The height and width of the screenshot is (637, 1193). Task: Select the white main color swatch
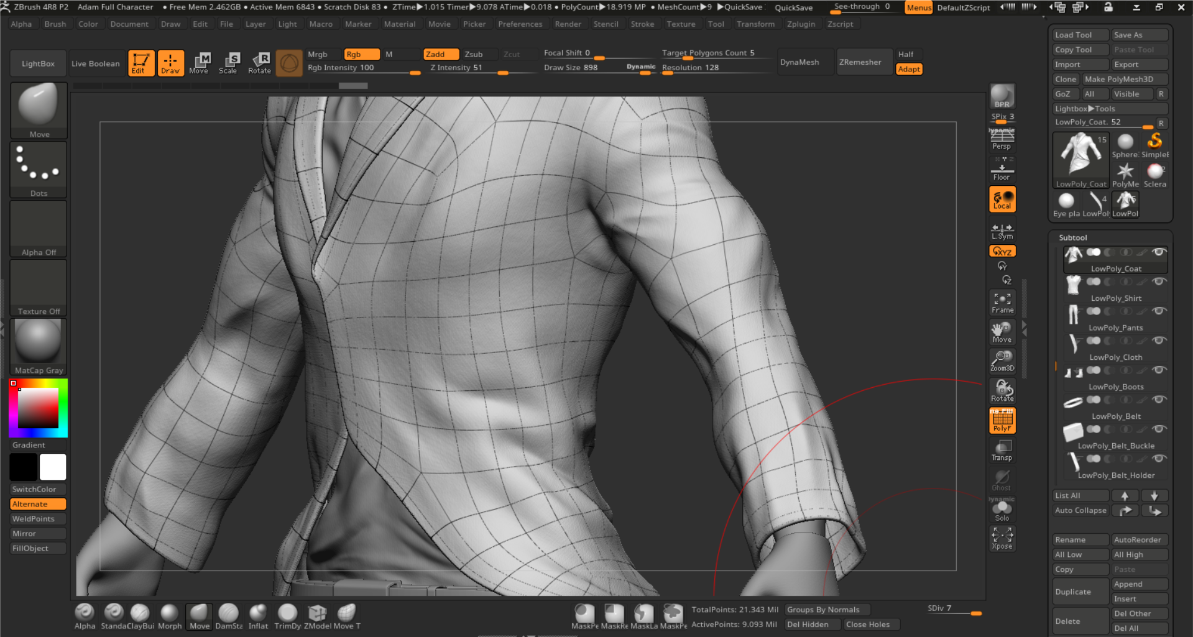point(53,467)
